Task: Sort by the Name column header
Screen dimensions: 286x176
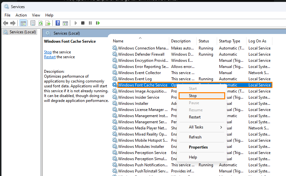Action: pos(118,41)
